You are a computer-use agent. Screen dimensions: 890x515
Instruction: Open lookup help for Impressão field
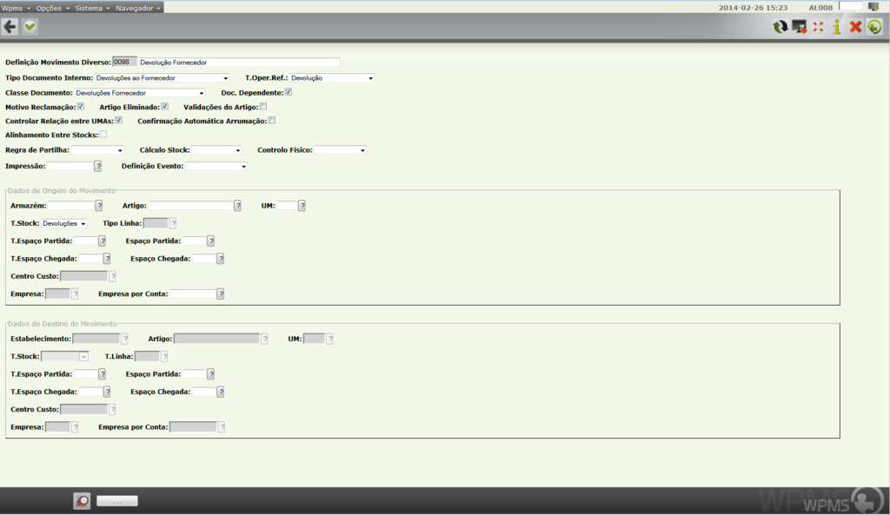click(97, 166)
